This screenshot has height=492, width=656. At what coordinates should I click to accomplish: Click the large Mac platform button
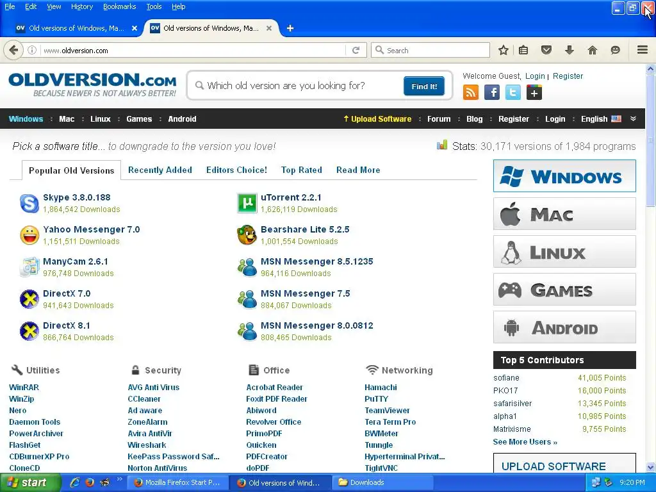564,214
